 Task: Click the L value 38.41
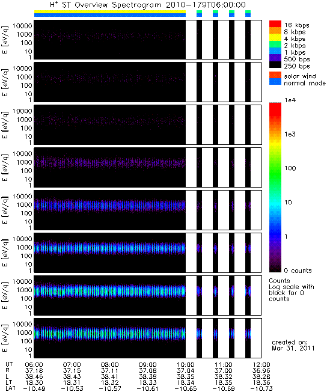coord(109,377)
